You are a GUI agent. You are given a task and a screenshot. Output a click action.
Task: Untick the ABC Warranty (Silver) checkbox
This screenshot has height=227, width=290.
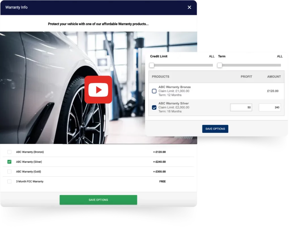tap(9, 162)
